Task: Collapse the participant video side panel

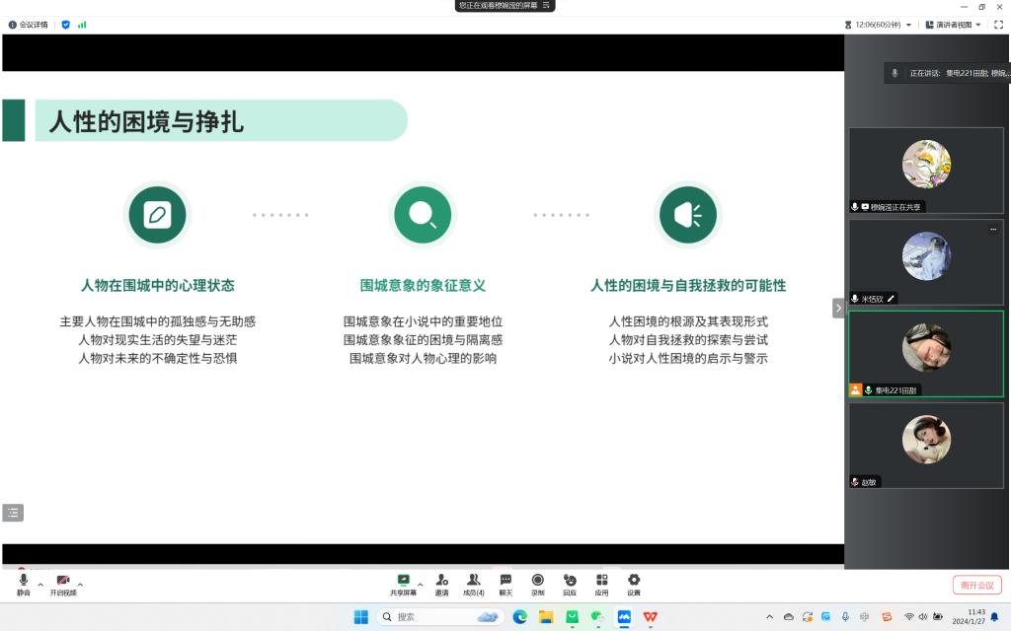Action: [x=838, y=308]
